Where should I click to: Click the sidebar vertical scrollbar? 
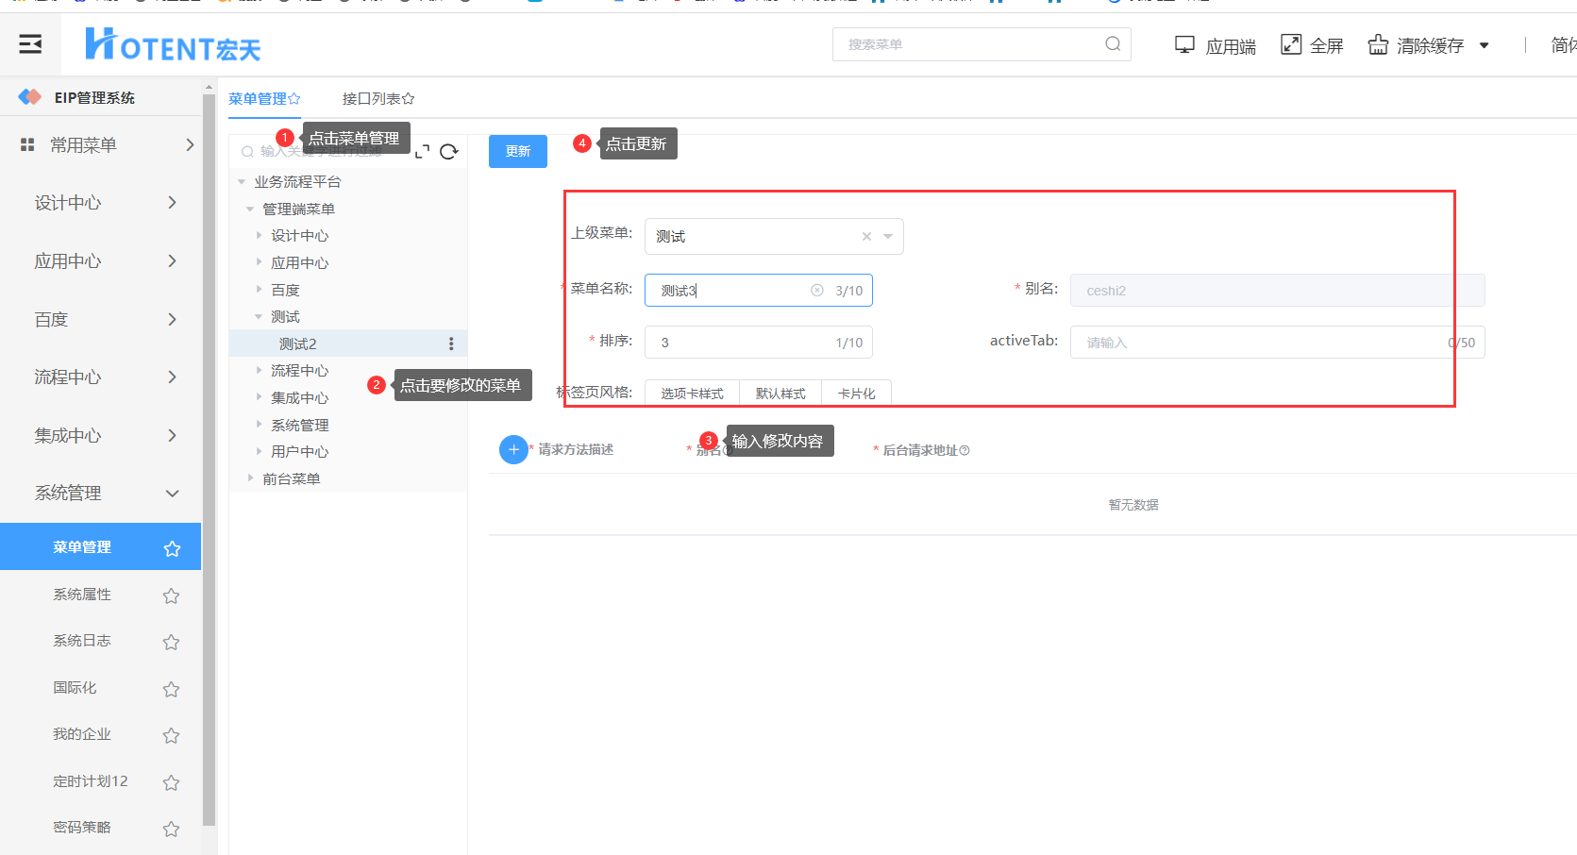(x=209, y=458)
